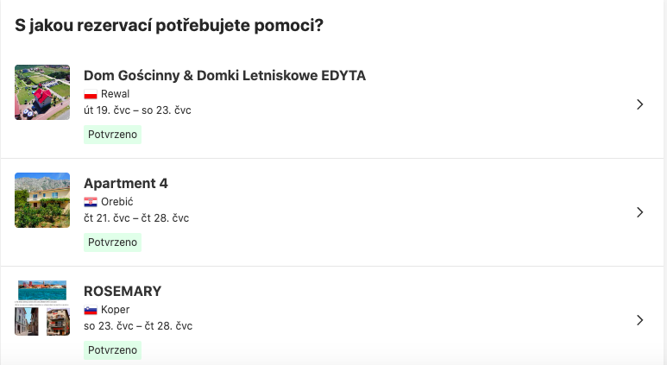
Task: Open the Dom Gościnny & Domki Letniskowe EDYTA title
Action: click(x=224, y=76)
